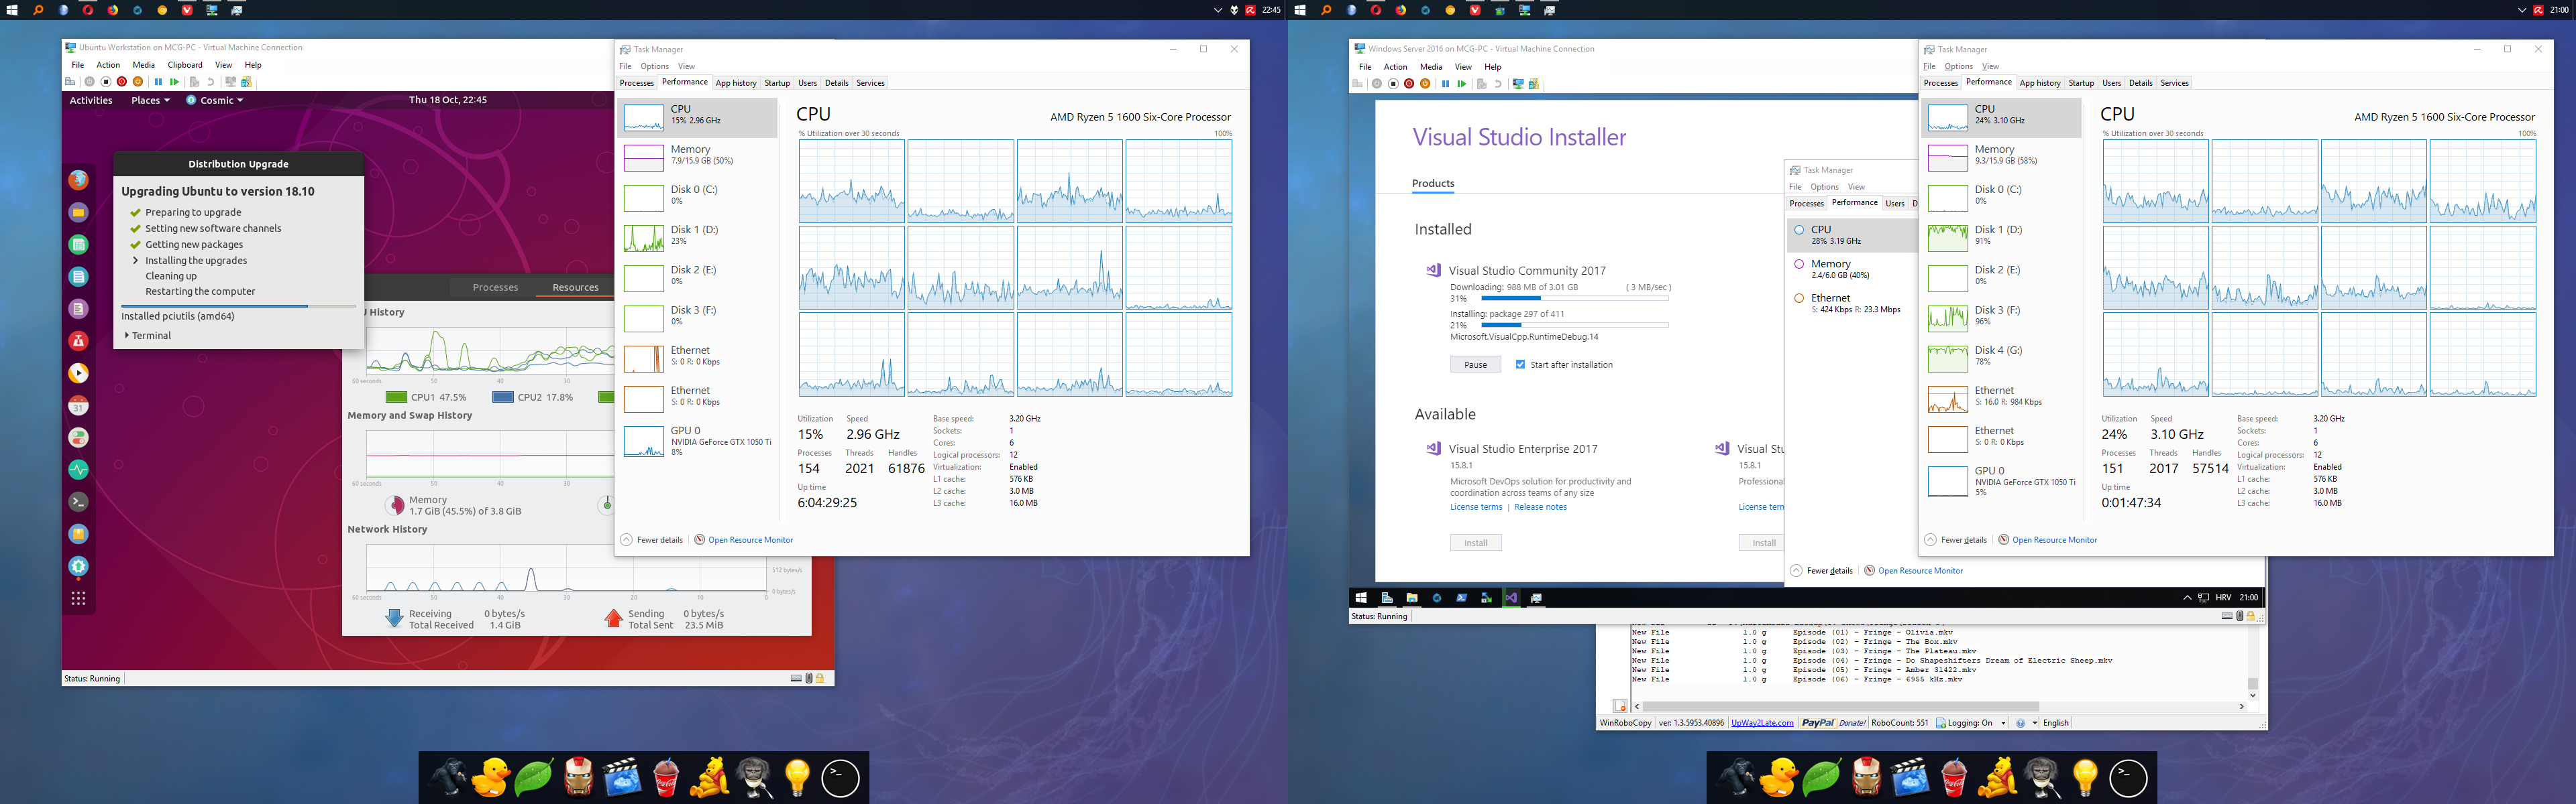The width and height of the screenshot is (2576, 804).
Task: Open Opera from left desktop taskbar
Action: 88,10
